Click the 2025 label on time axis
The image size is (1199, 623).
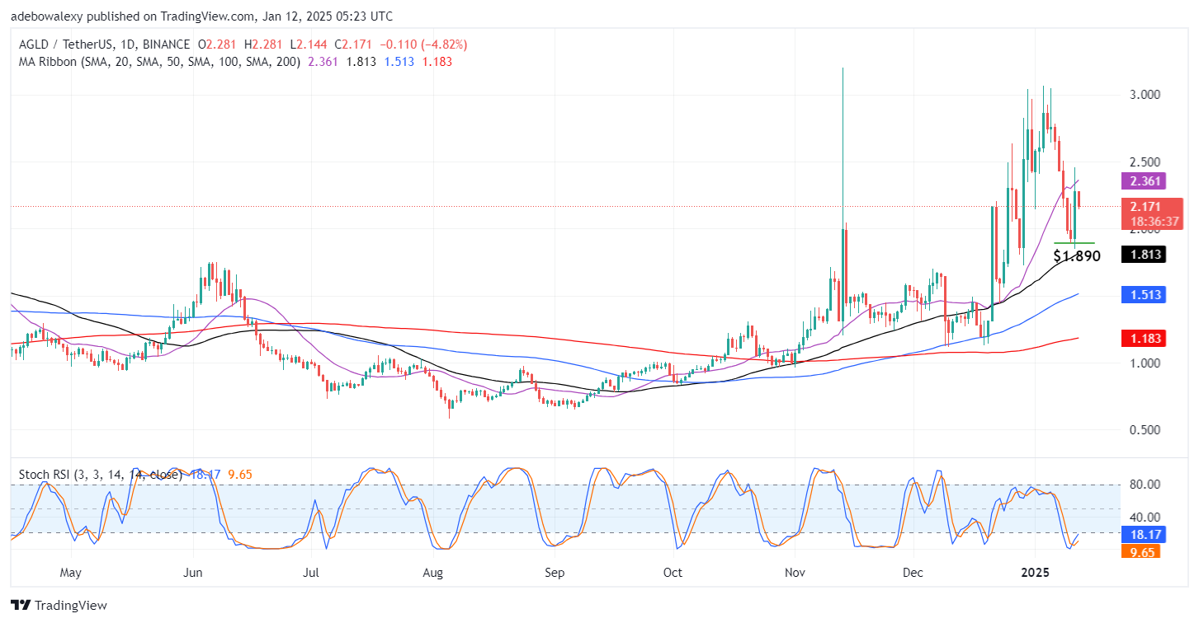coord(1034,572)
